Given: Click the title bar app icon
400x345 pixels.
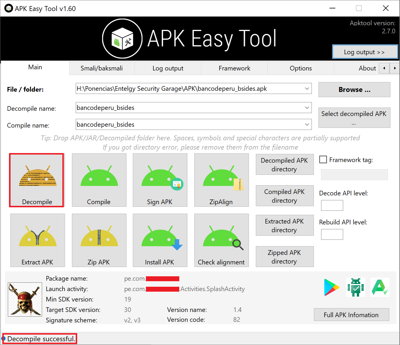Looking at the screenshot, I should (x=9, y=8).
